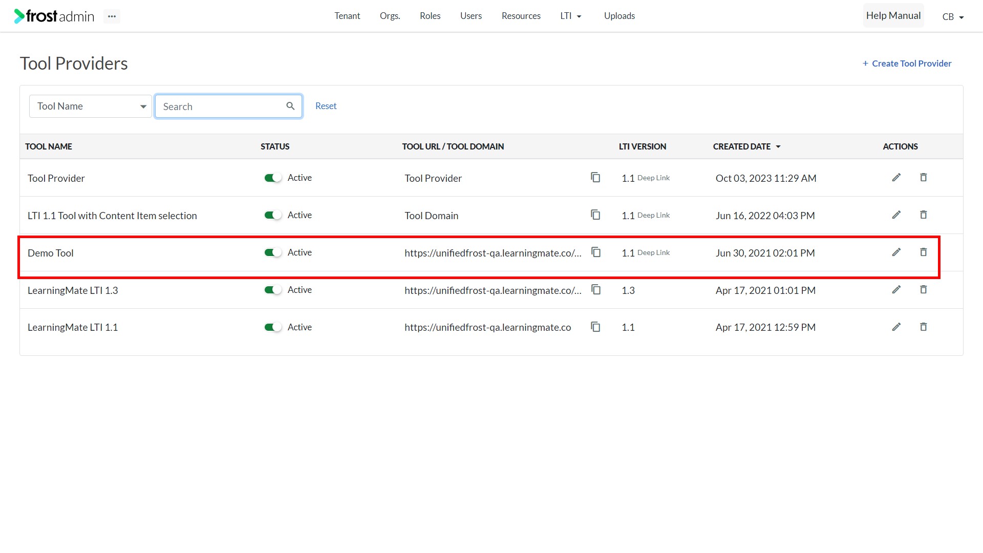Navigate to Users
The image size is (983, 553).
471,16
